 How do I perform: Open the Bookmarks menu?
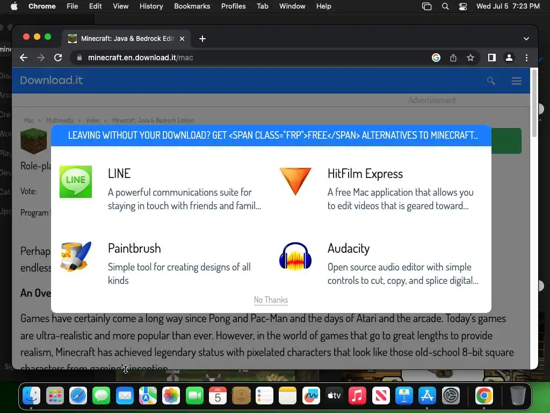tap(192, 6)
